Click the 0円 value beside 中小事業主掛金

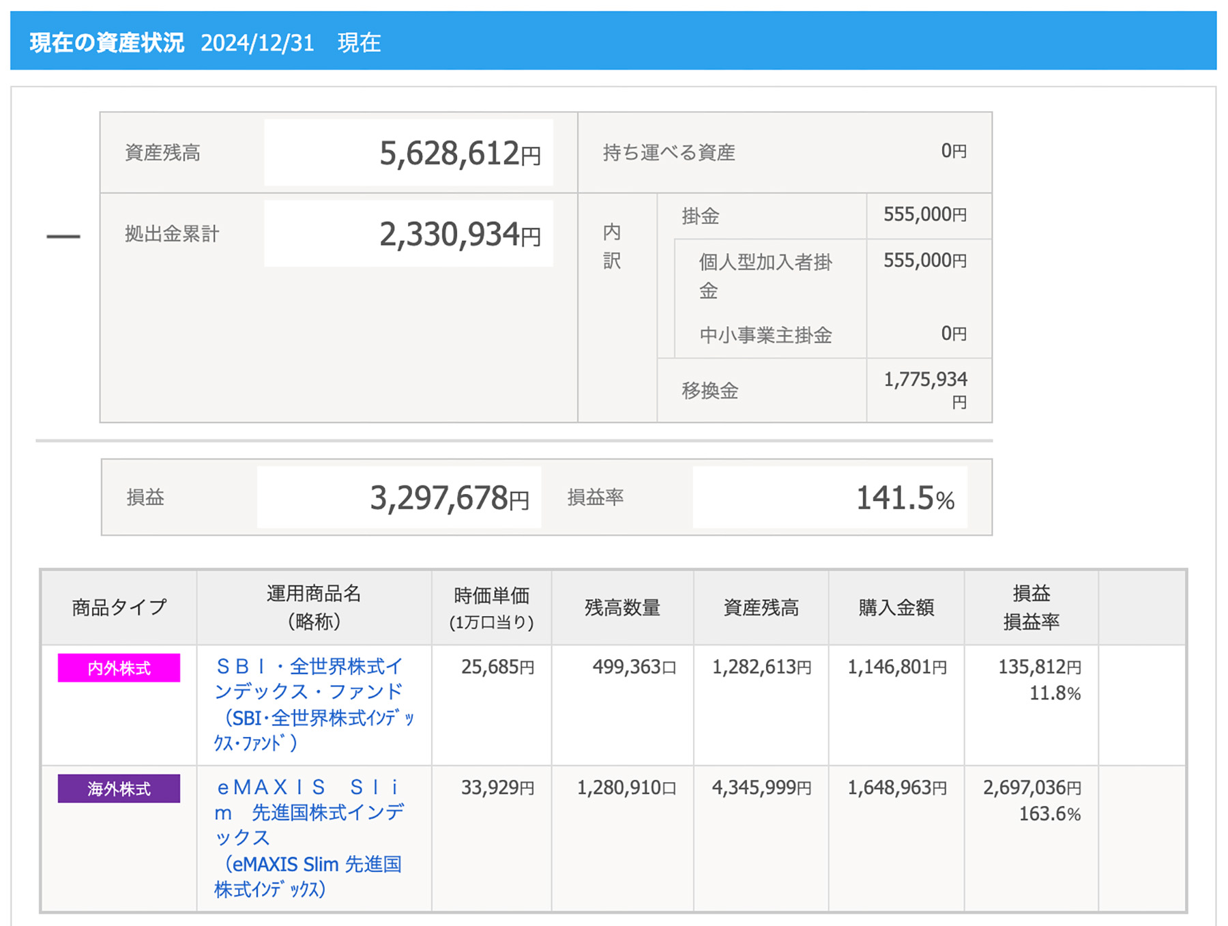pyautogui.click(x=954, y=333)
